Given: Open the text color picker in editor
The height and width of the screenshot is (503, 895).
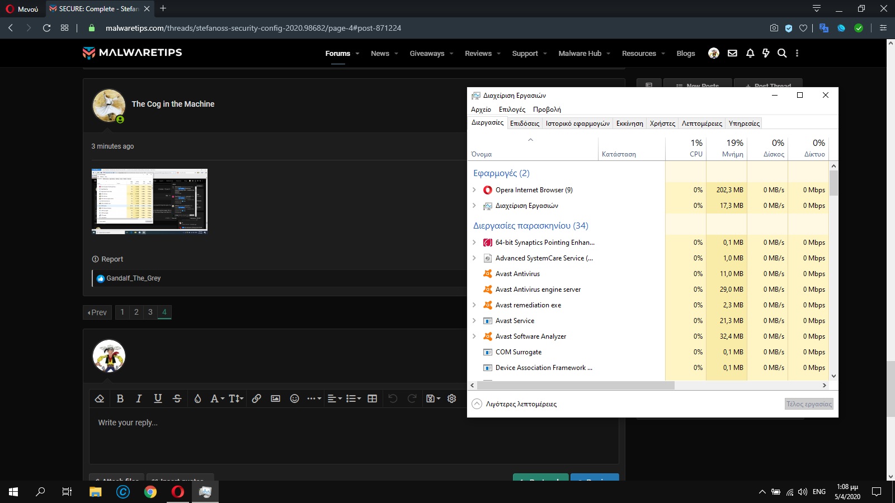Looking at the screenshot, I should tap(197, 398).
